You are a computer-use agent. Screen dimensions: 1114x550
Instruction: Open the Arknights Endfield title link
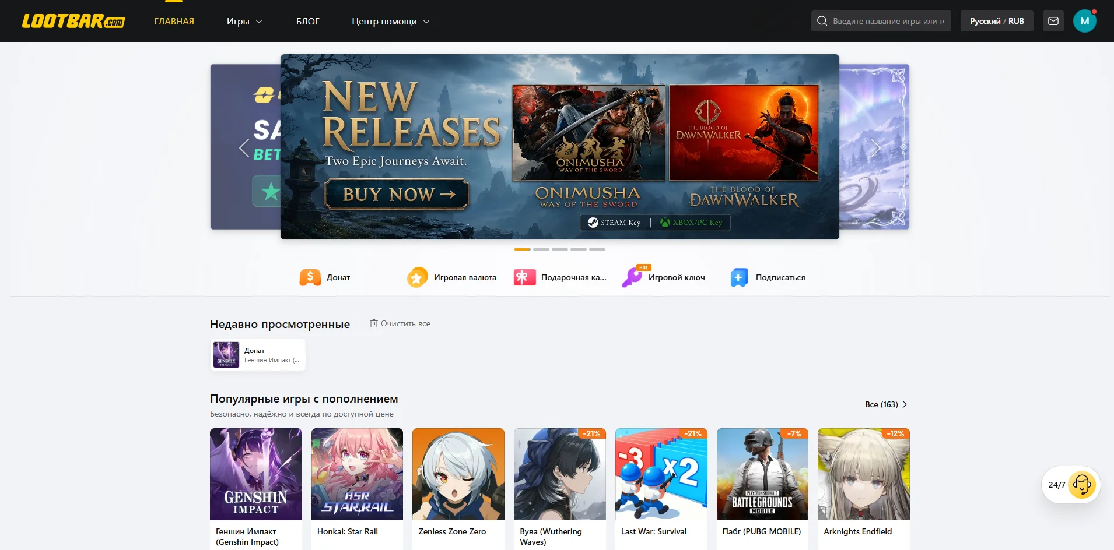858,531
